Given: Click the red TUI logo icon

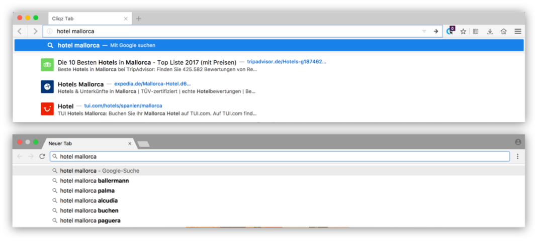Looking at the screenshot, I should click(x=47, y=108).
